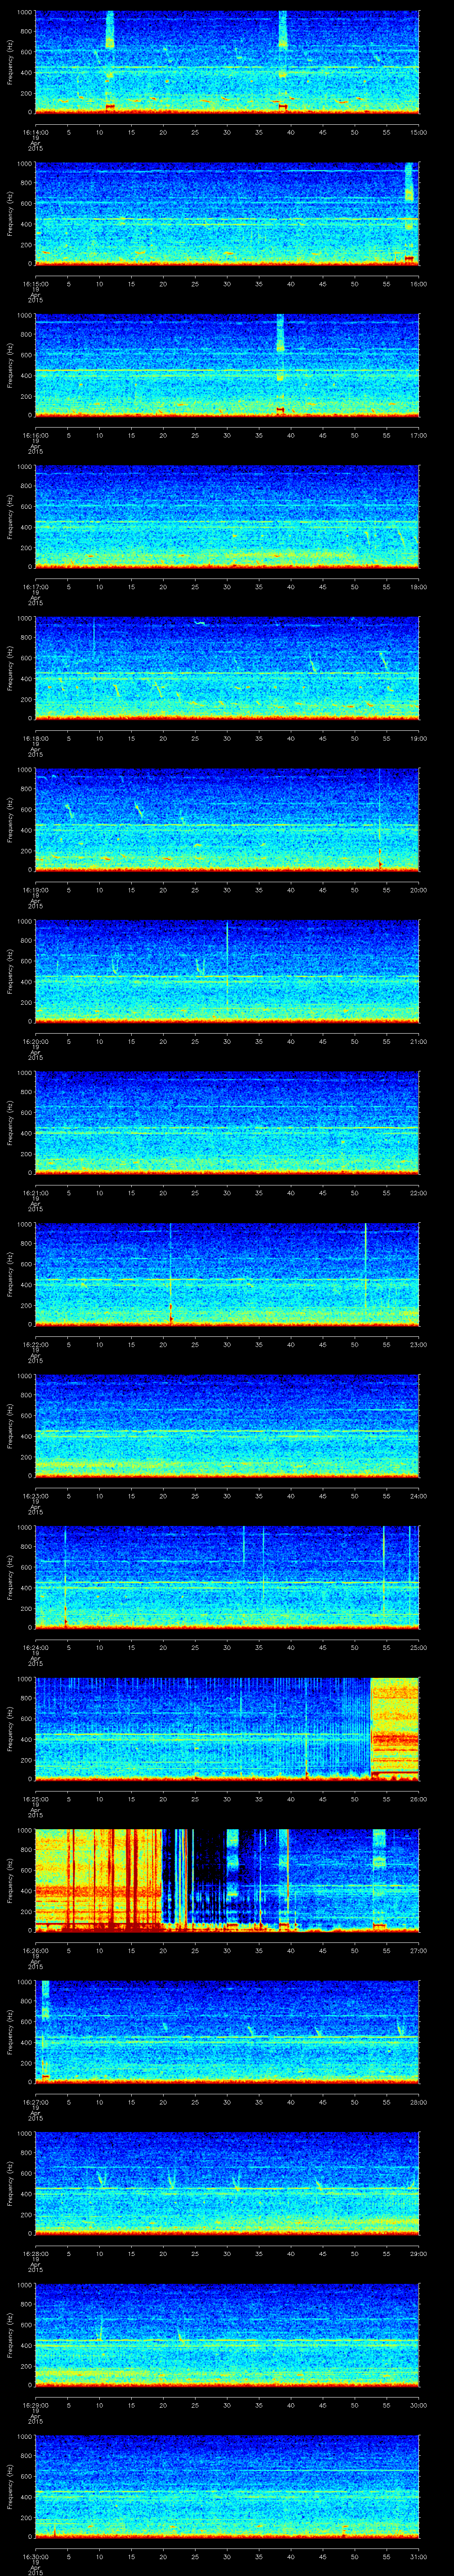Click the 16:22:00 start time label
The width and height of the screenshot is (454, 2576).
tap(35, 1345)
